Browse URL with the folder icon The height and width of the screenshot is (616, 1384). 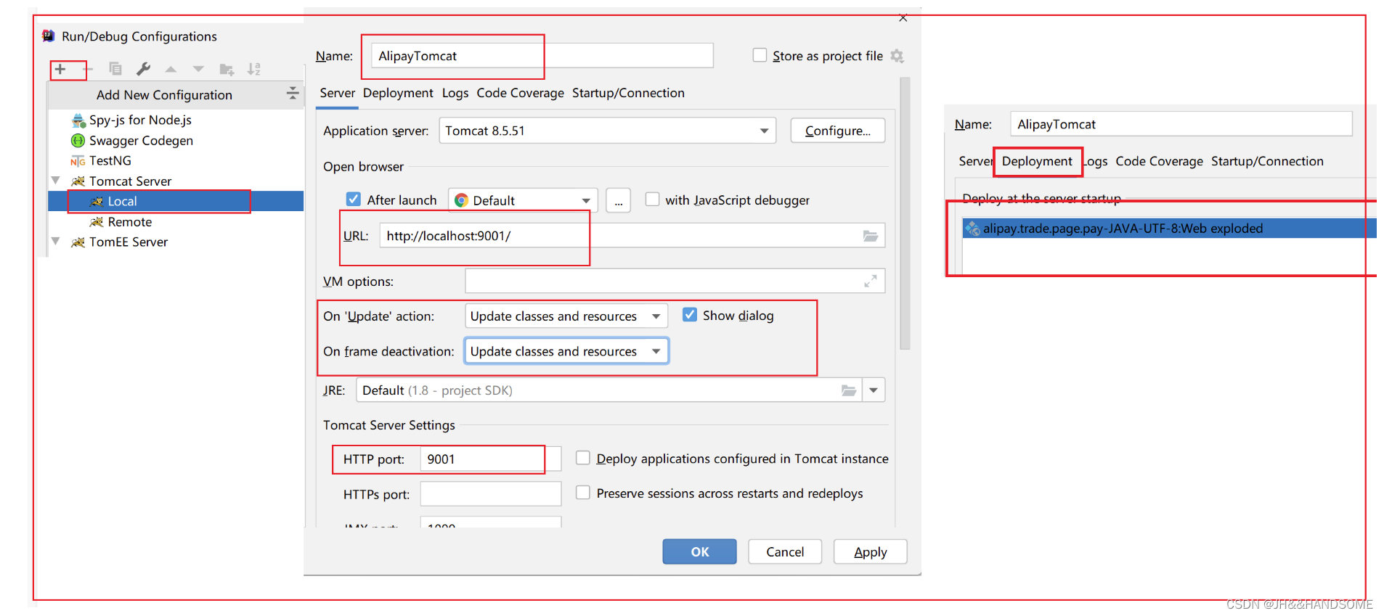[870, 236]
